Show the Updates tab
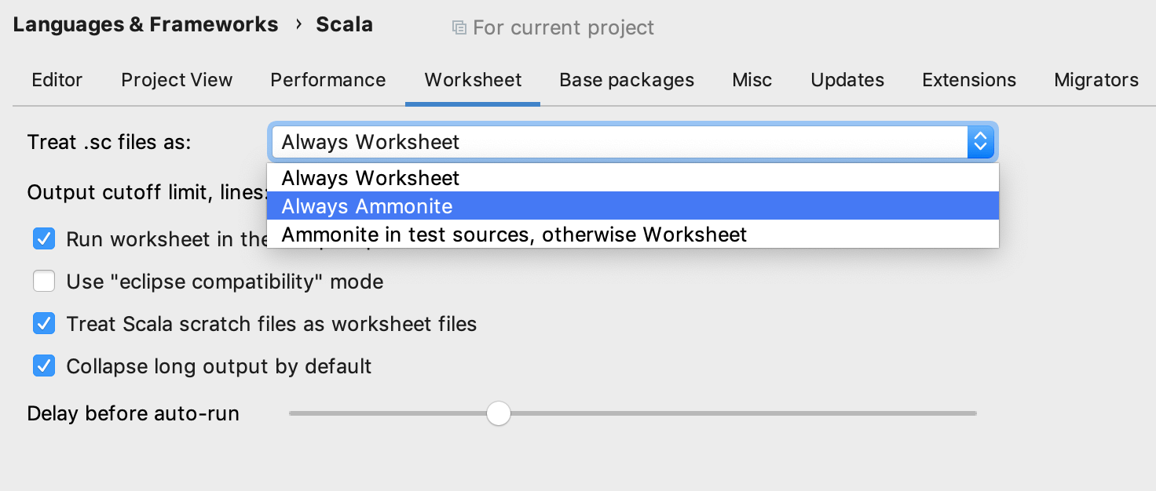This screenshot has width=1156, height=491. pos(847,80)
